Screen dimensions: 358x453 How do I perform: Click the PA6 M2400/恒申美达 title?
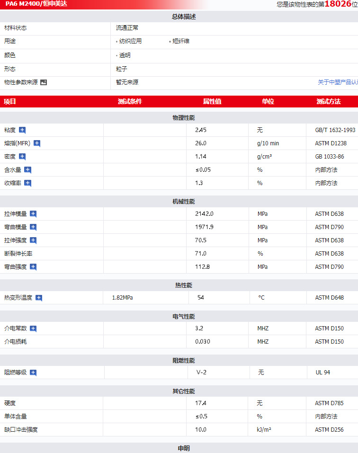click(x=36, y=4)
